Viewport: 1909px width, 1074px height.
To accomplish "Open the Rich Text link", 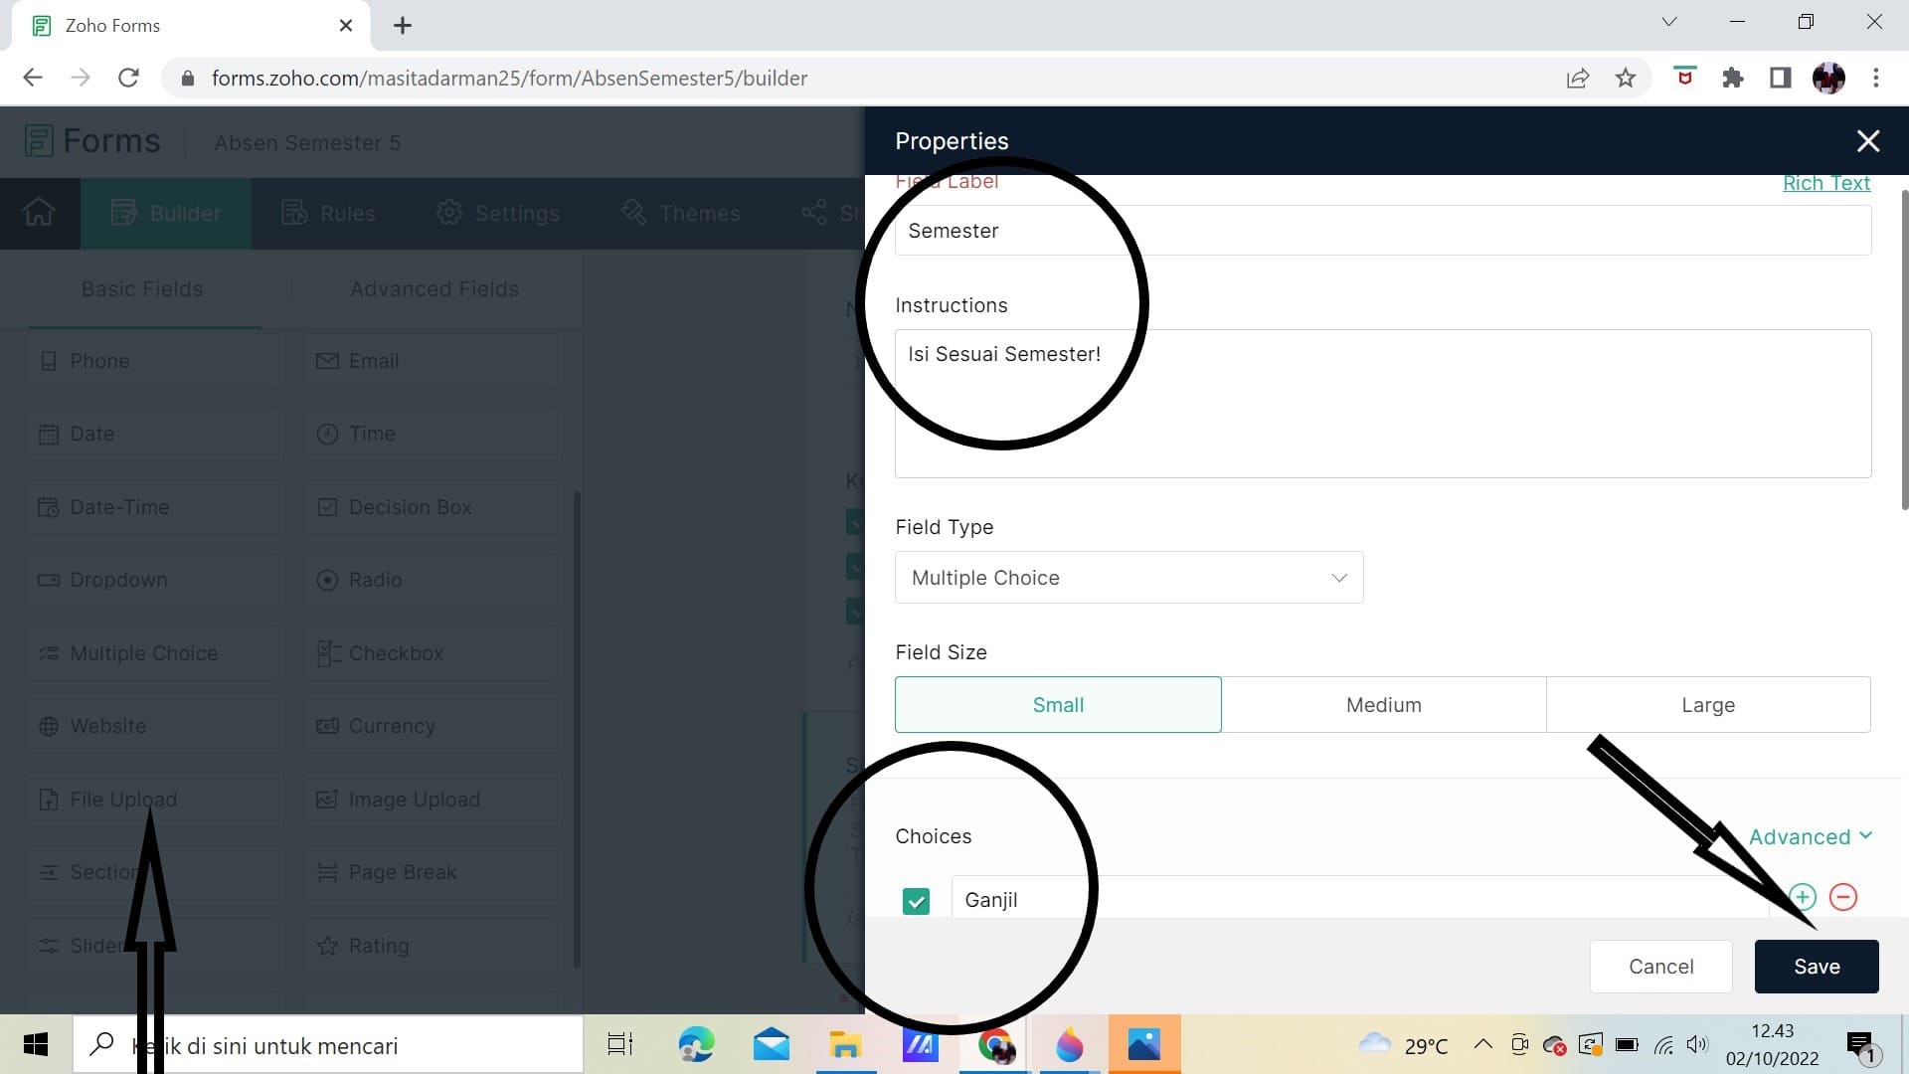I will (x=1825, y=183).
